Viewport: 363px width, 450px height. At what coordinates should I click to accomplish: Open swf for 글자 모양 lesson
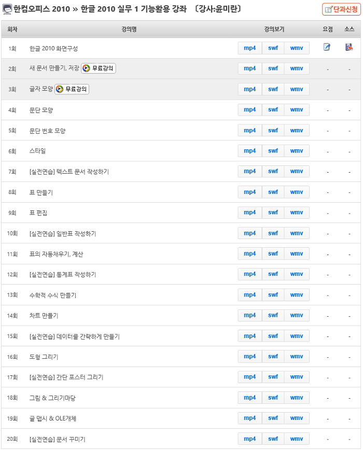[273, 89]
